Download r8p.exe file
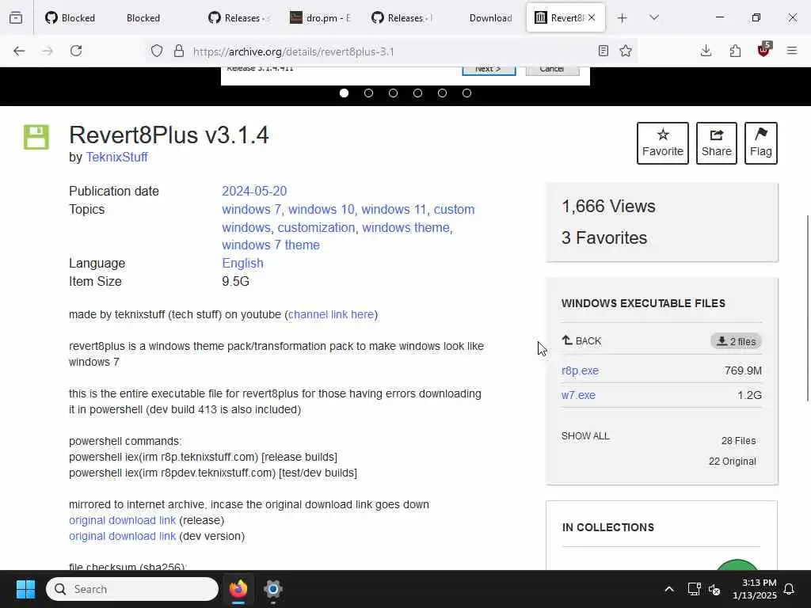811x608 pixels. pos(580,370)
